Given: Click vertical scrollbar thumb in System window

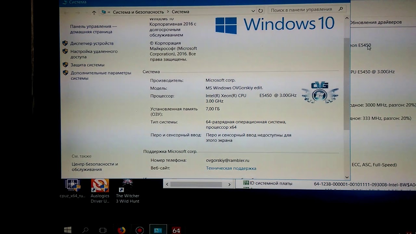Looking at the screenshot, I should click(x=347, y=84).
